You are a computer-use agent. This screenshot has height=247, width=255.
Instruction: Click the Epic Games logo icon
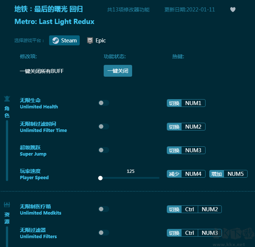coord(90,41)
